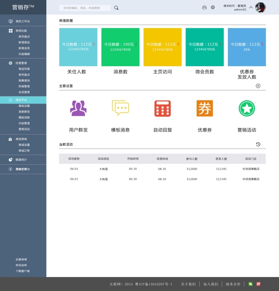Click the history clock icon in 当前活动
Viewport: 279px width, 291px height.
point(258,144)
